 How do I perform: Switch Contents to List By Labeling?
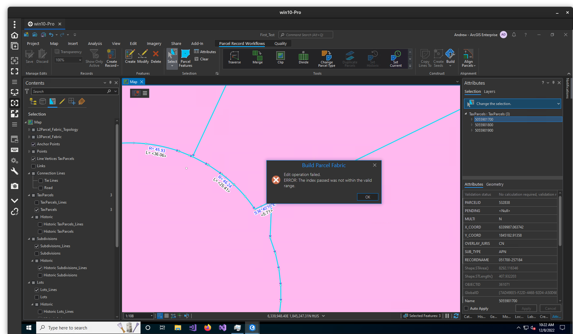click(82, 102)
